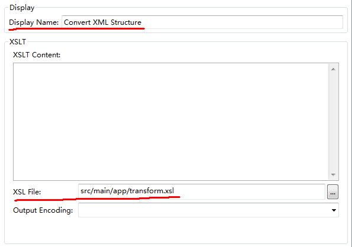The width and height of the screenshot is (352, 247).
Task: Open the Output Encoding combo box
Action: [208, 210]
